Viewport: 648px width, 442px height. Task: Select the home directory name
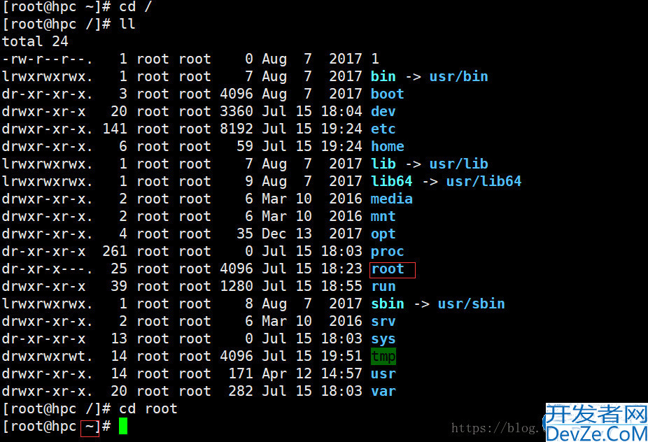click(388, 147)
